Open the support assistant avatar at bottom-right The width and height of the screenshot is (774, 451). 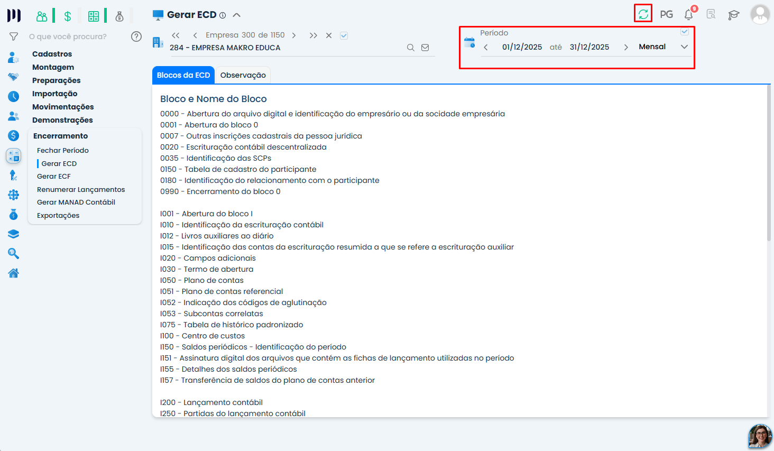tap(760, 437)
